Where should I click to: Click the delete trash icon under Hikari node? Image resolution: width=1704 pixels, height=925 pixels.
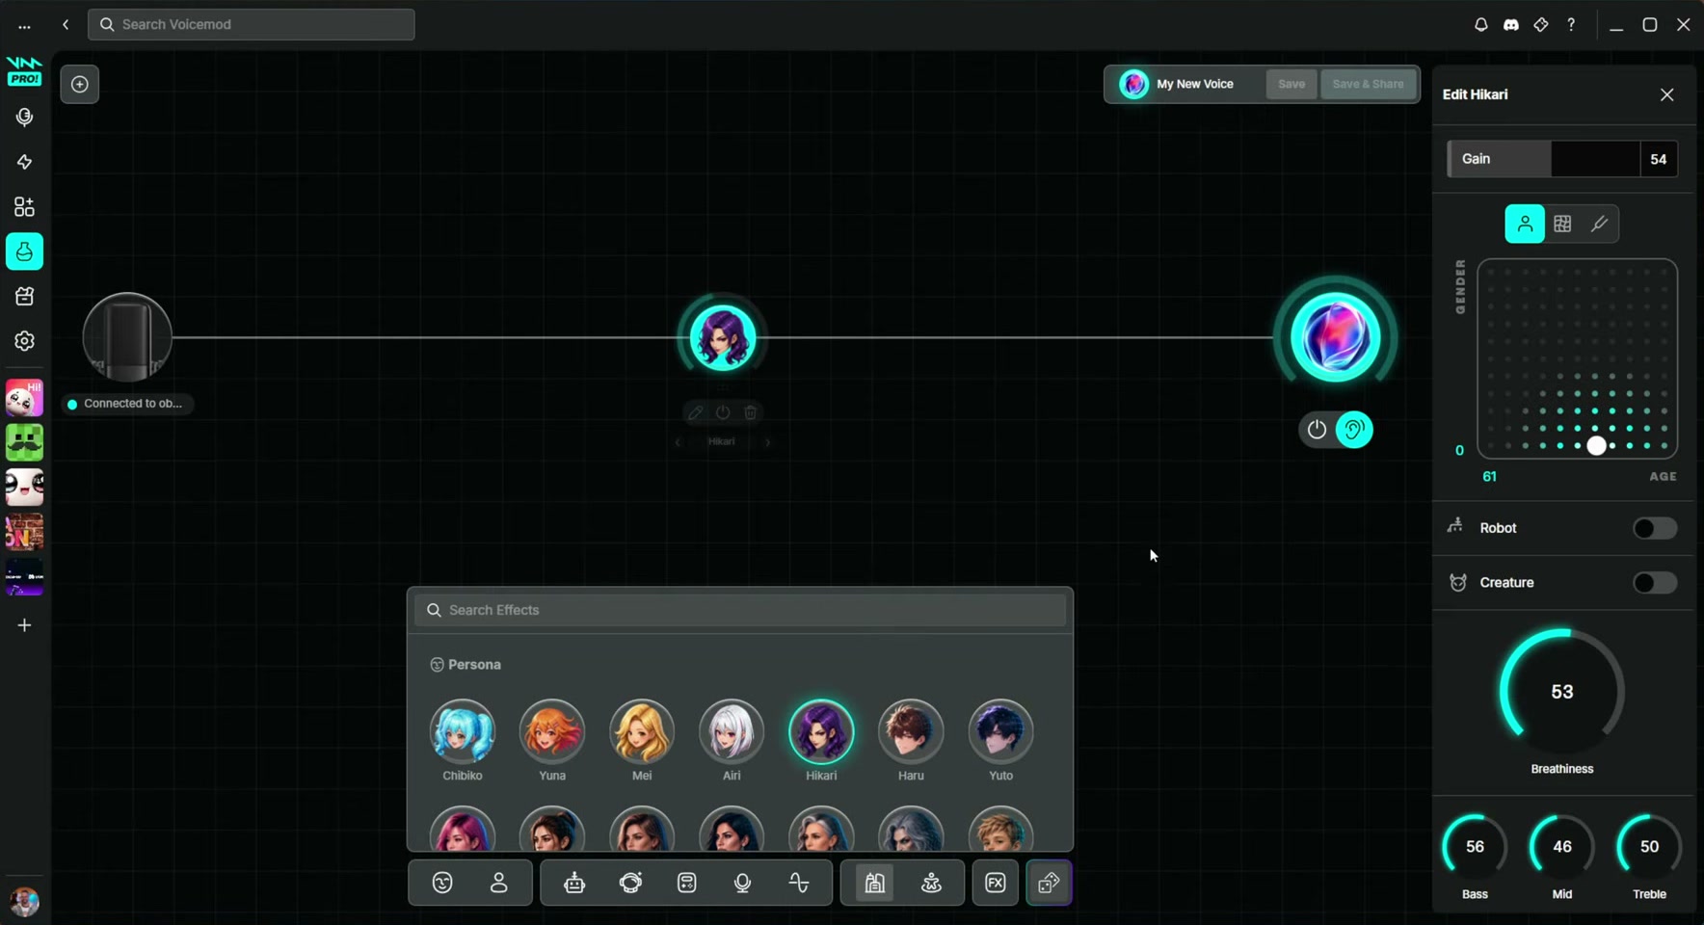click(x=751, y=412)
